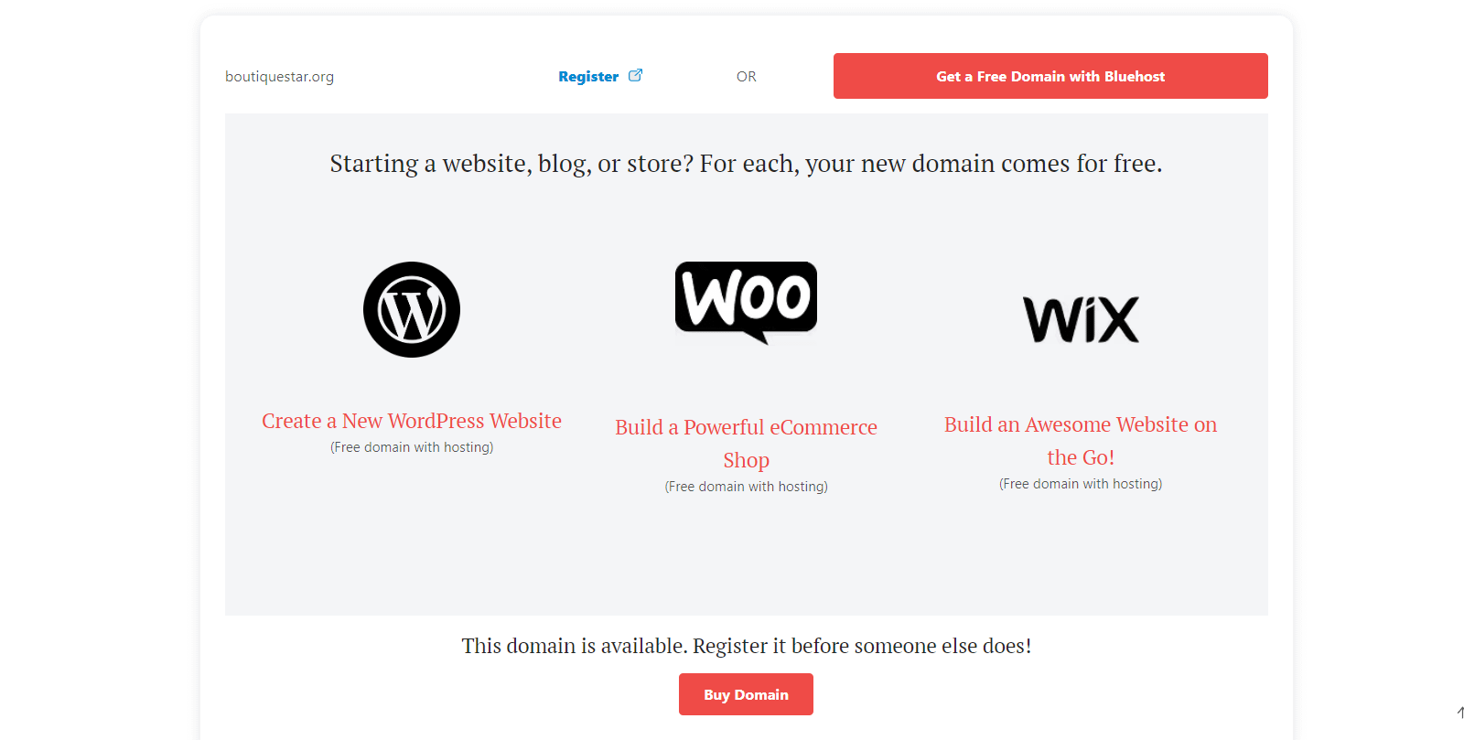Click the WordPress logo icon

[x=412, y=310]
